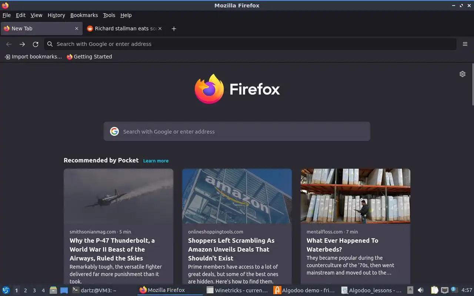Viewport: 474px width, 296px height.
Task: Click the Firefox logo on new tab page
Action: [x=237, y=89]
